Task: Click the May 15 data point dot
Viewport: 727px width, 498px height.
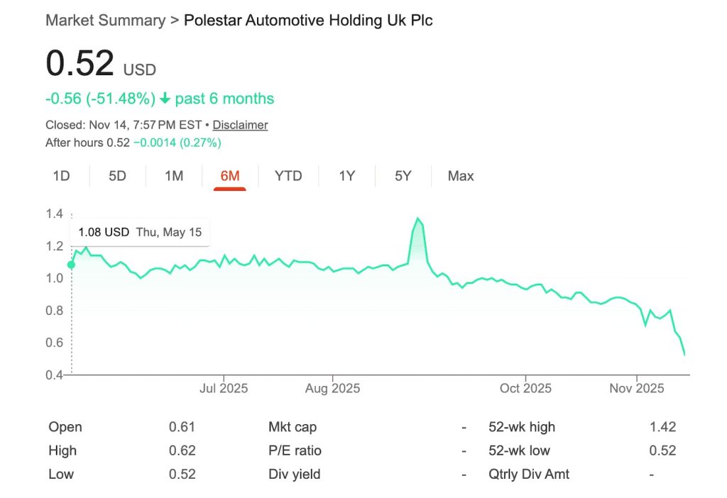Action: coord(71,265)
